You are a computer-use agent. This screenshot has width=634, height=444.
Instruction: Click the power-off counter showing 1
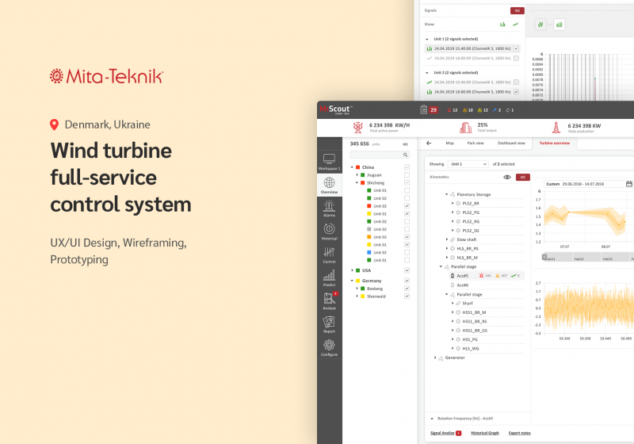tap(510, 110)
